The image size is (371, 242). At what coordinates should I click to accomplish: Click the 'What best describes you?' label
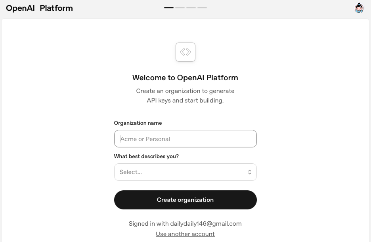(x=146, y=157)
